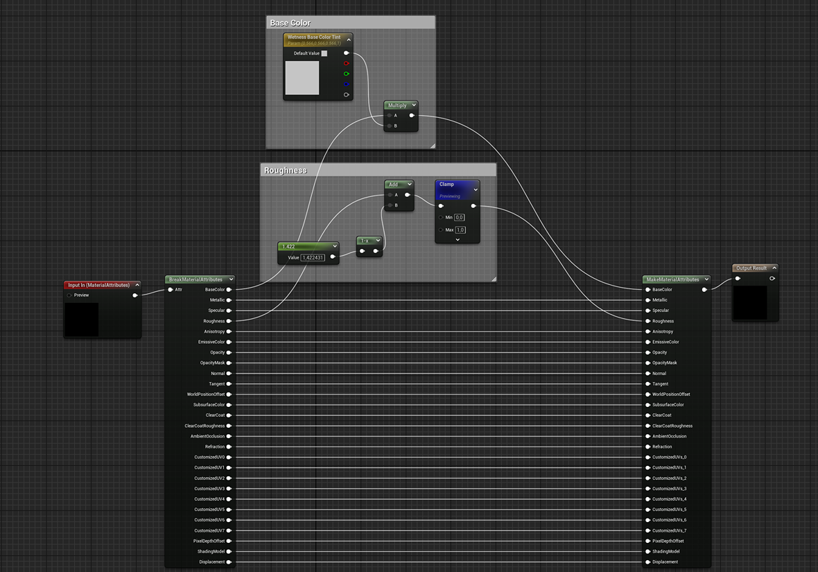The image size is (818, 572).
Task: Click the Output Result node preview thumbnail
Action: click(x=750, y=303)
